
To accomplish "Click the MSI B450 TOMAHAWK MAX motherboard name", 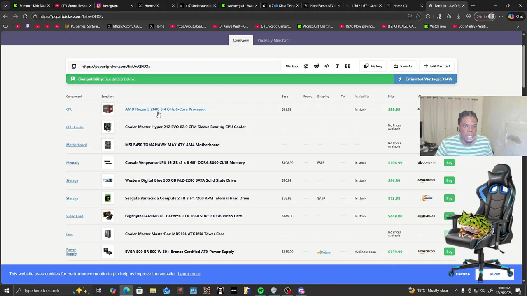I will (172, 145).
